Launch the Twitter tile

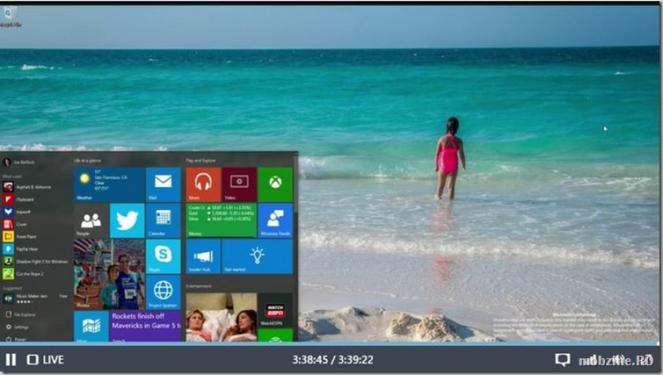point(127,220)
